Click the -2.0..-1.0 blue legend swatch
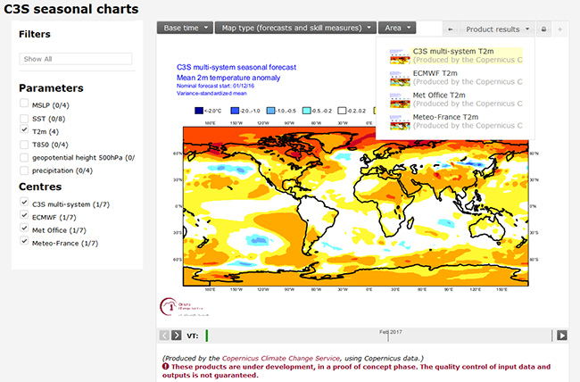The height and width of the screenshot is (382, 580). tap(235, 111)
